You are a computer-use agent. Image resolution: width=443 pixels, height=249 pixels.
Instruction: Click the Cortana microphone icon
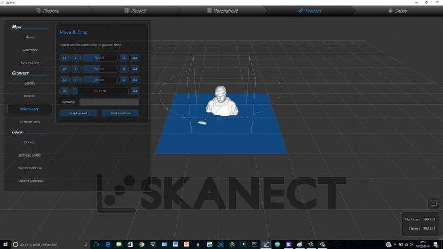point(85,244)
